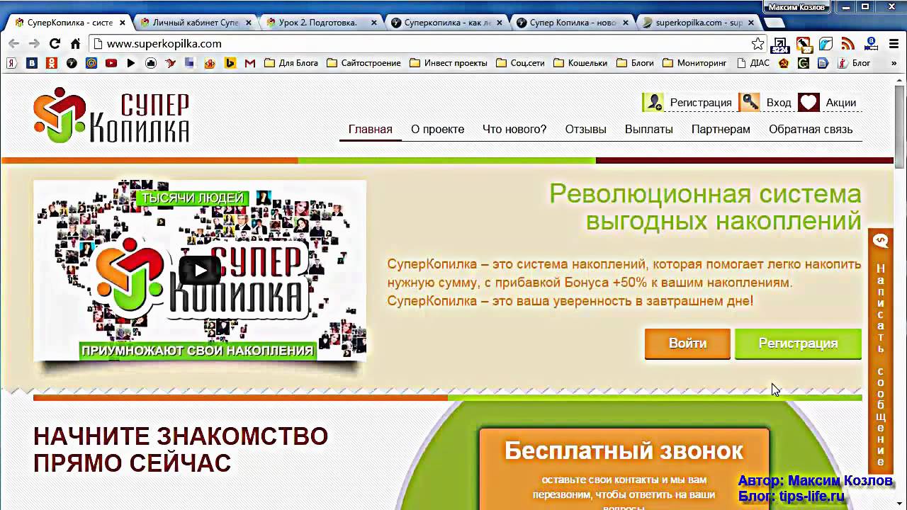Click the Регистрация person icon in header
The image size is (907, 510).
tap(653, 103)
